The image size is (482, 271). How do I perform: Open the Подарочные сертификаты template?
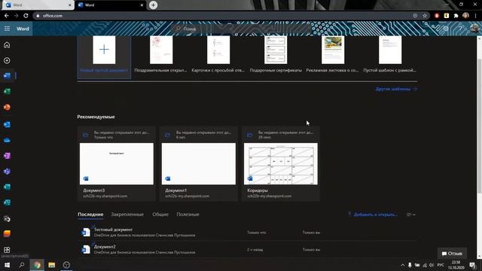coord(276,54)
